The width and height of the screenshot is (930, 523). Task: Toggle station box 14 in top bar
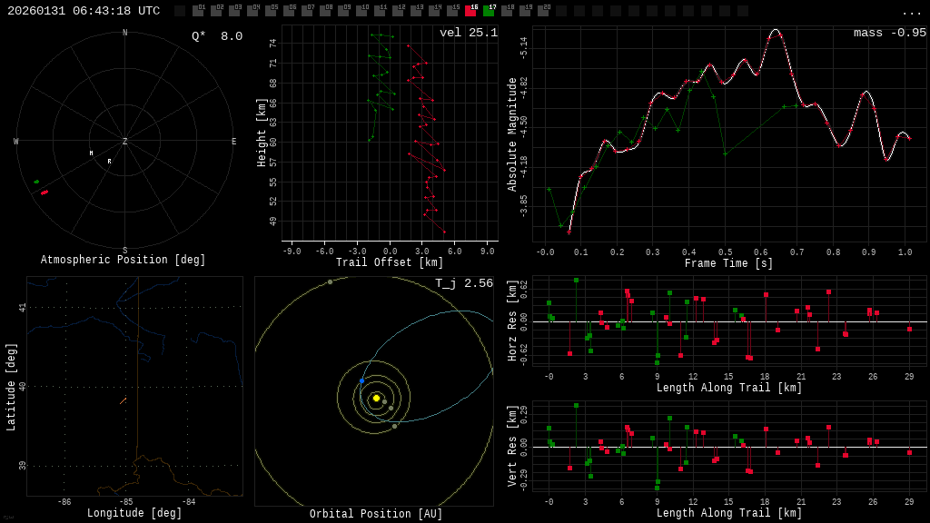434,10
